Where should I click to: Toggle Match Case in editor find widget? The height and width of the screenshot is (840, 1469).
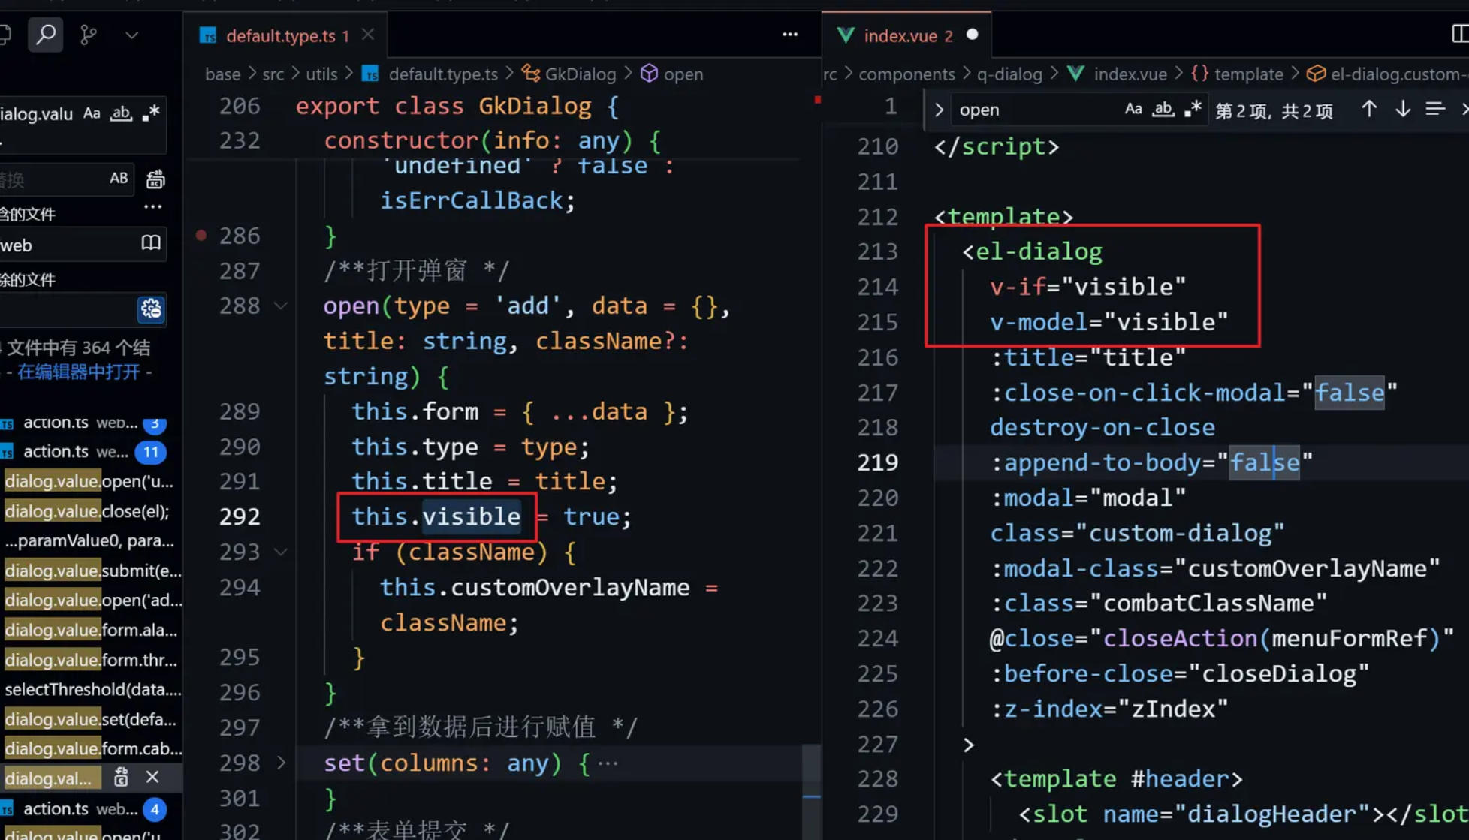coord(1133,110)
